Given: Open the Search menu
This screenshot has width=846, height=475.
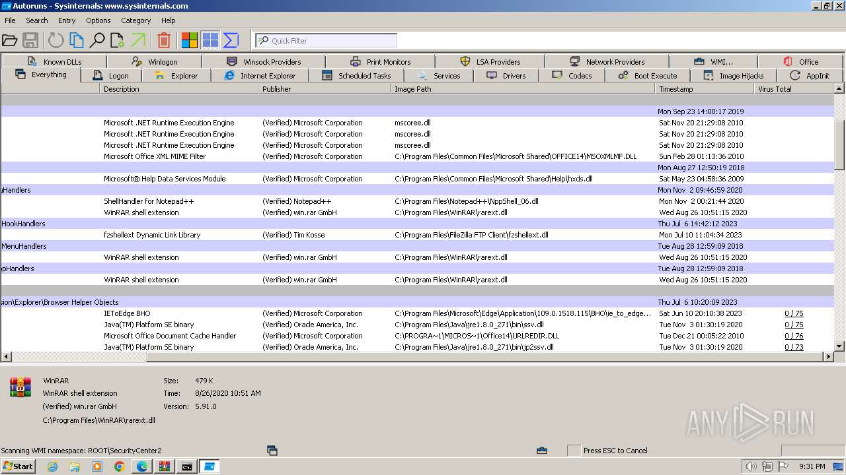Looking at the screenshot, I should tap(37, 20).
